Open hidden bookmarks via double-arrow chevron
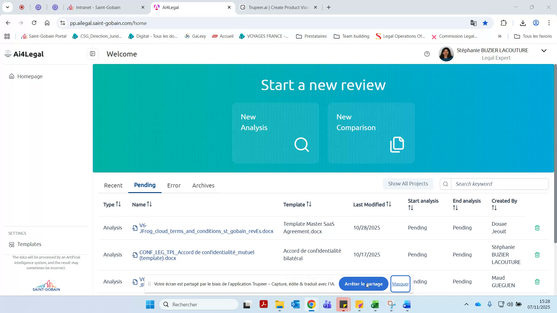Screen dimensions: 557x313 pos(500,36)
